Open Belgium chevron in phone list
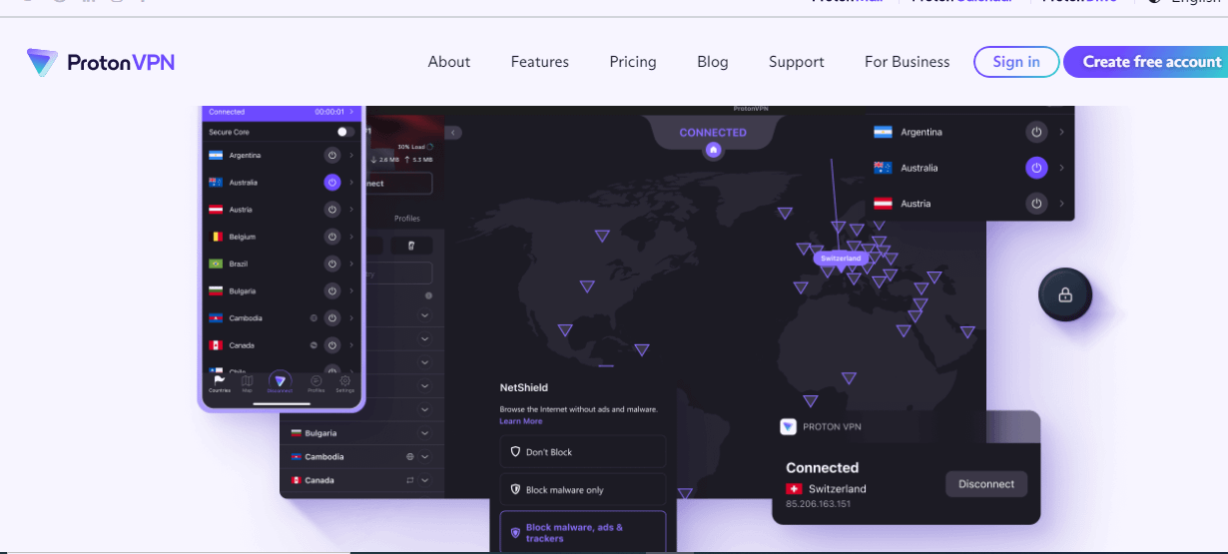This screenshot has width=1228, height=554. tap(351, 237)
